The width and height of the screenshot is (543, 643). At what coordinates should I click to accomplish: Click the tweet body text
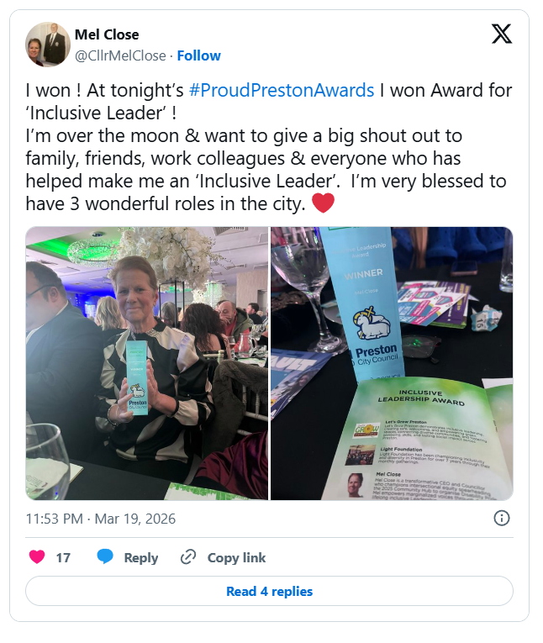point(269,147)
